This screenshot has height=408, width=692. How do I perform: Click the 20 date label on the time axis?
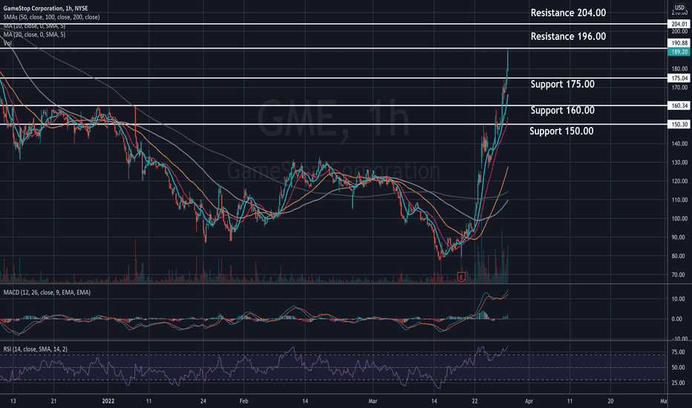[610, 401]
